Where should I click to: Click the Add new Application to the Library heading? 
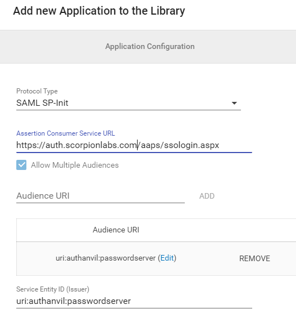pos(99,11)
